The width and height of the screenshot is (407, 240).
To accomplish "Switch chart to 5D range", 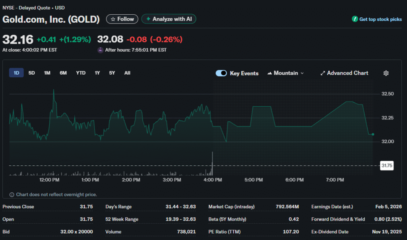I will coord(32,73).
